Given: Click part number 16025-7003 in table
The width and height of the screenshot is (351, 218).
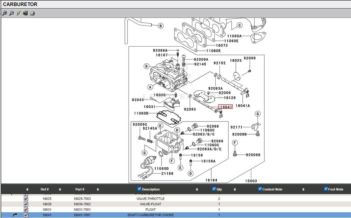Looking at the screenshot, I should pyautogui.click(x=82, y=199).
